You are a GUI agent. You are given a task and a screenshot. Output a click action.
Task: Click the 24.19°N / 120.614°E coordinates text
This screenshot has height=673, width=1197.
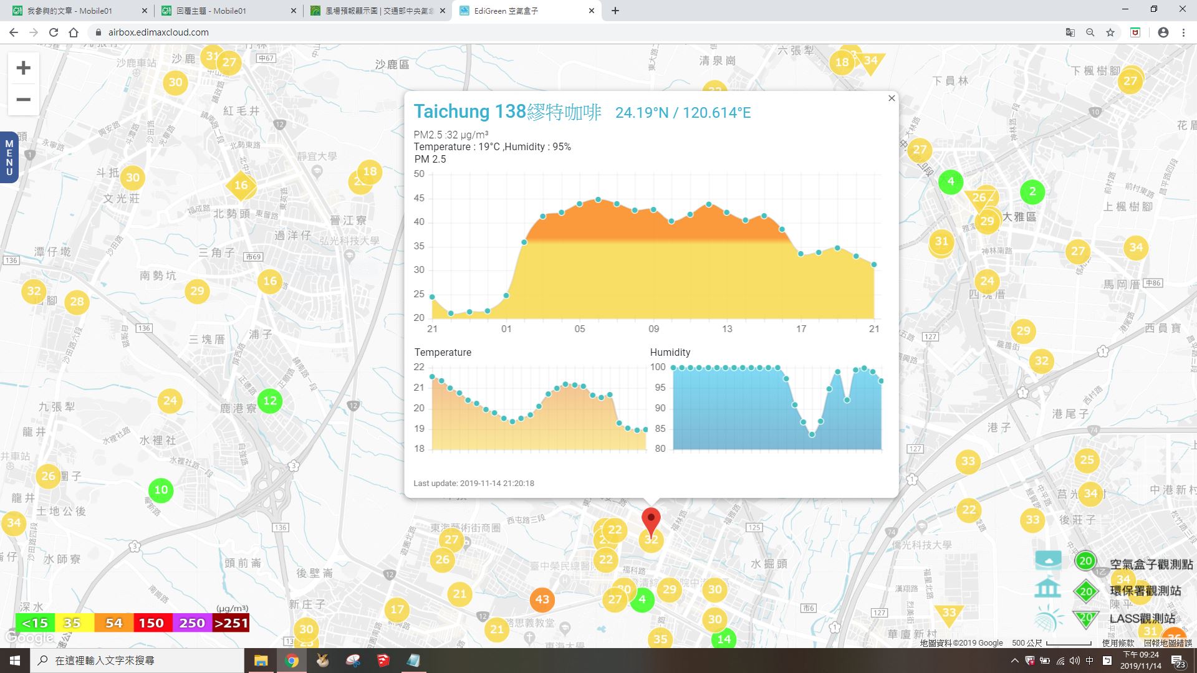point(683,113)
